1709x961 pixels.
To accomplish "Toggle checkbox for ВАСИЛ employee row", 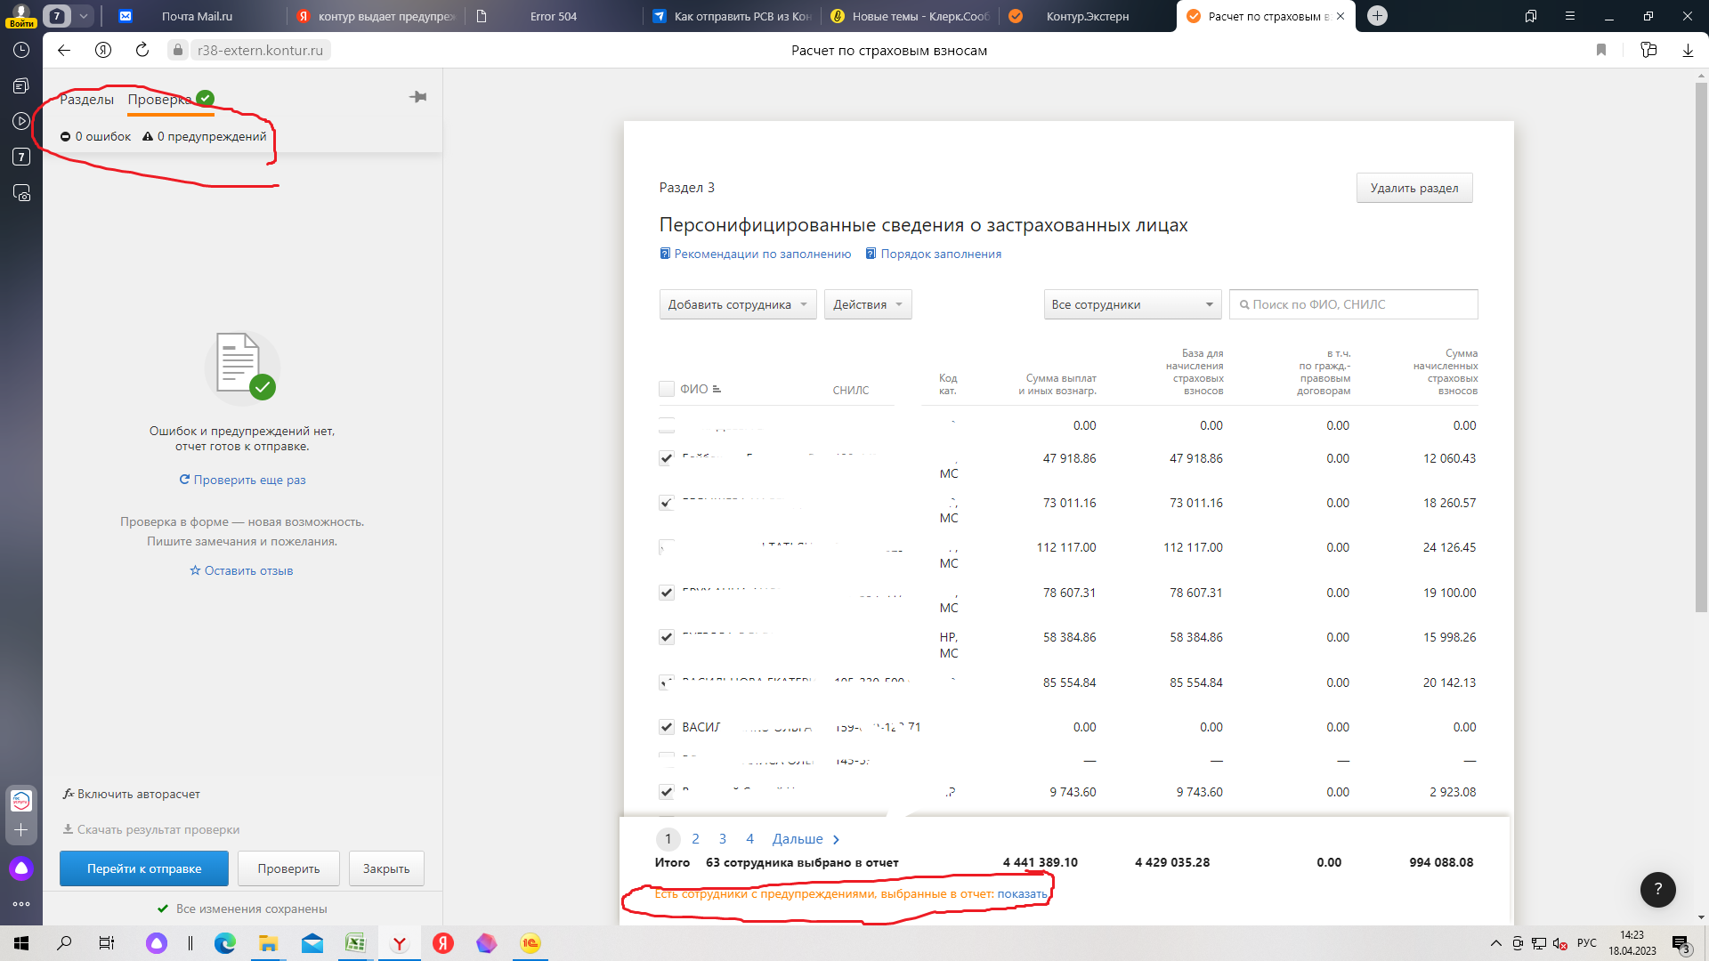I will [667, 727].
